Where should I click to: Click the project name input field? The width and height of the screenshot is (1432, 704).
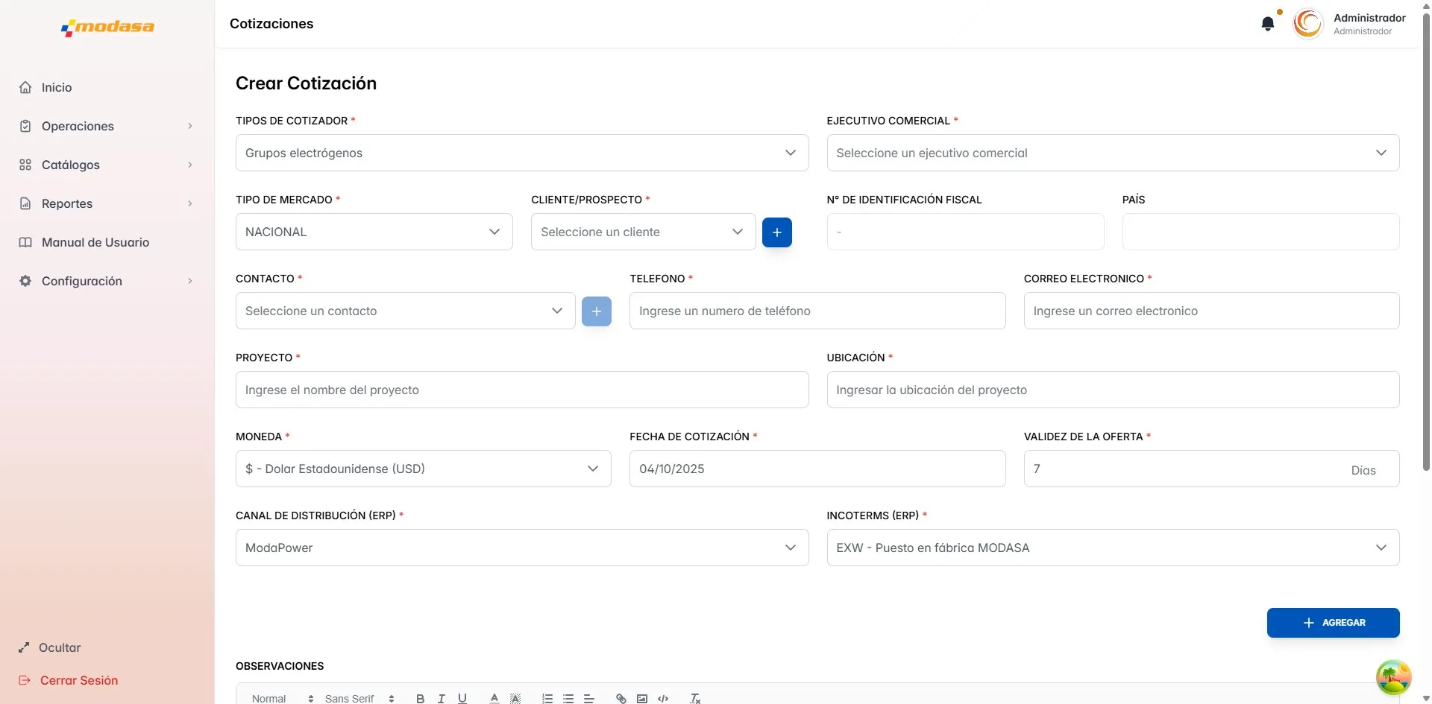point(521,390)
